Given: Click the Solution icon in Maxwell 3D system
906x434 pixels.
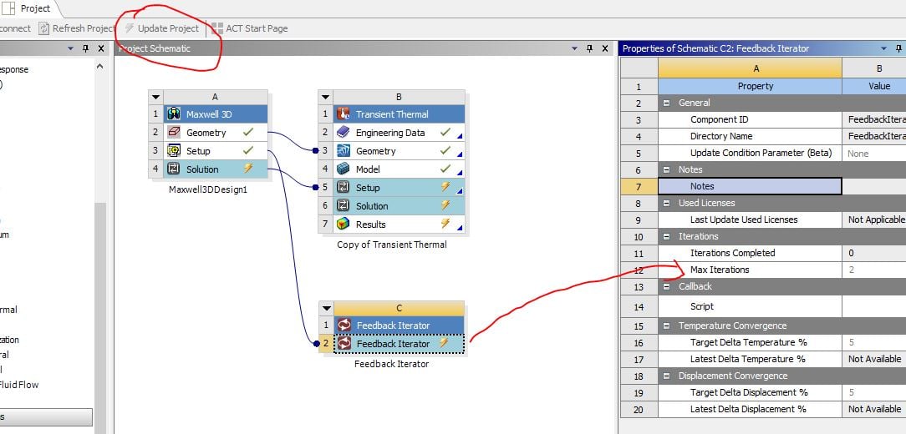Looking at the screenshot, I should pos(173,169).
